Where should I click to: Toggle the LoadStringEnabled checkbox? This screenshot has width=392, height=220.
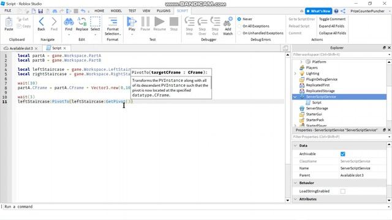pyautogui.click(x=343, y=191)
